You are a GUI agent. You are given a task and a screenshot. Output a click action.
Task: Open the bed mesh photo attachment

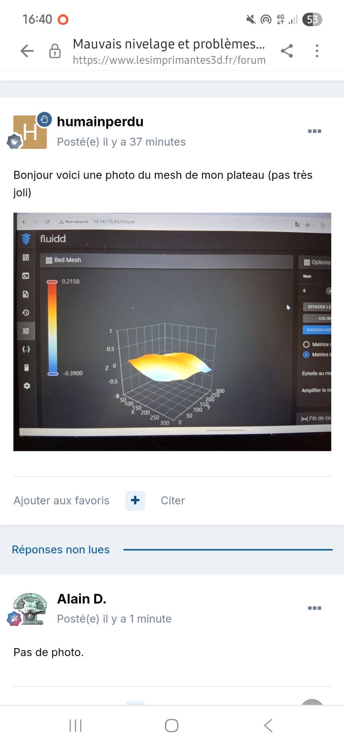click(172, 332)
